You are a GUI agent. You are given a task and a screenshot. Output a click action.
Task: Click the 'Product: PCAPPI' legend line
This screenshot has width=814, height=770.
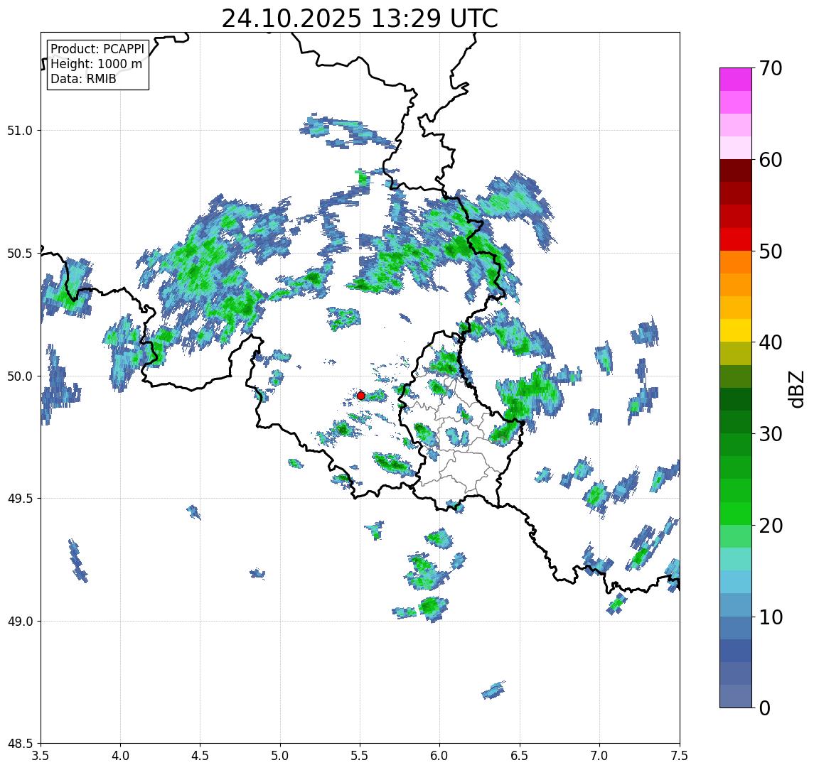pyautogui.click(x=97, y=49)
